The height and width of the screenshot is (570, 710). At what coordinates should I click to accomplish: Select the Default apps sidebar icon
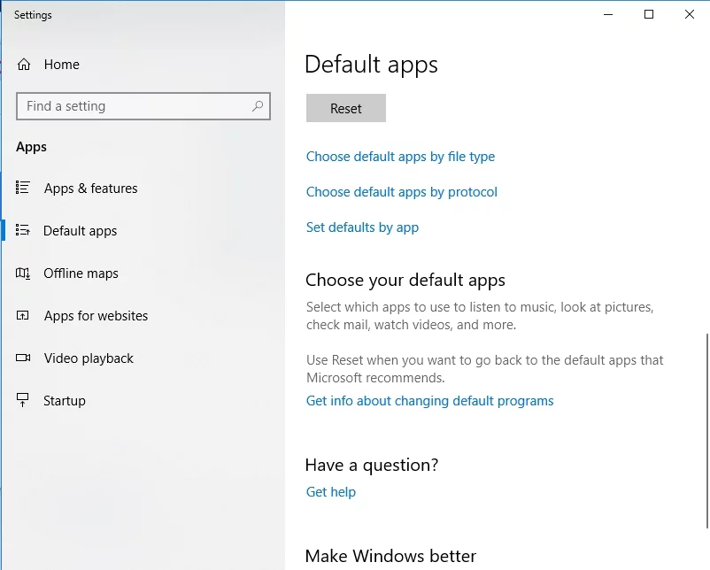pyautogui.click(x=23, y=230)
